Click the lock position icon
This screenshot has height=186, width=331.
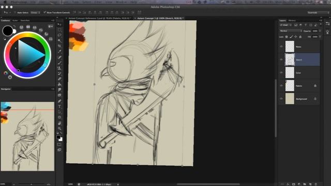[x=296, y=37]
